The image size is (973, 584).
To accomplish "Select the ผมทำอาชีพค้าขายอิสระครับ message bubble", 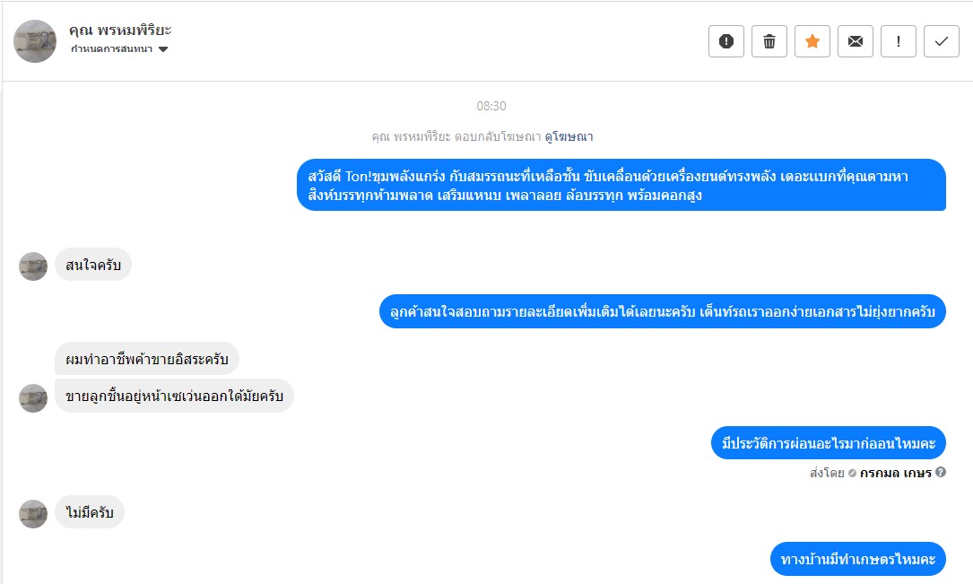I will click(x=147, y=359).
